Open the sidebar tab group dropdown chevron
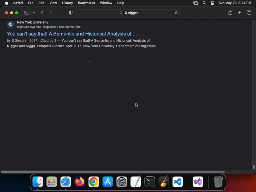Viewport: 256px width, 192px height. point(34,13)
